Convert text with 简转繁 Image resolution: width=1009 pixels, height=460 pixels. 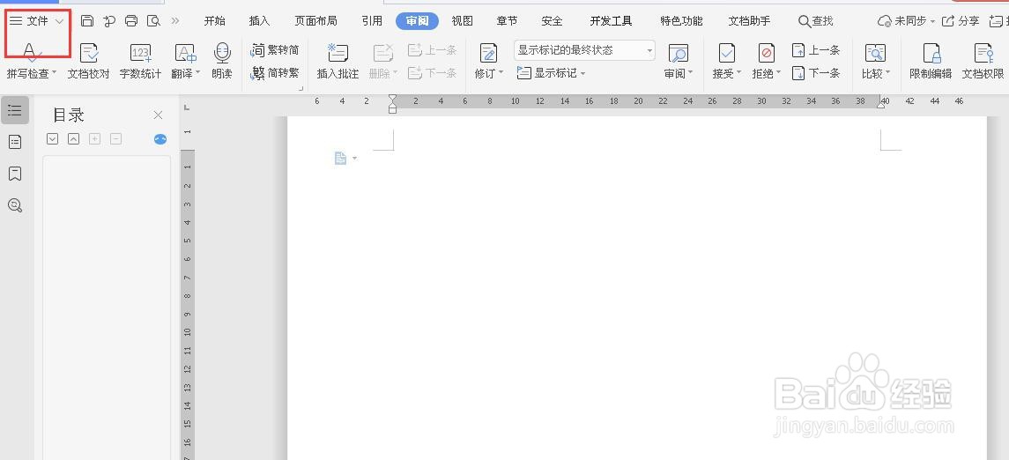[275, 72]
